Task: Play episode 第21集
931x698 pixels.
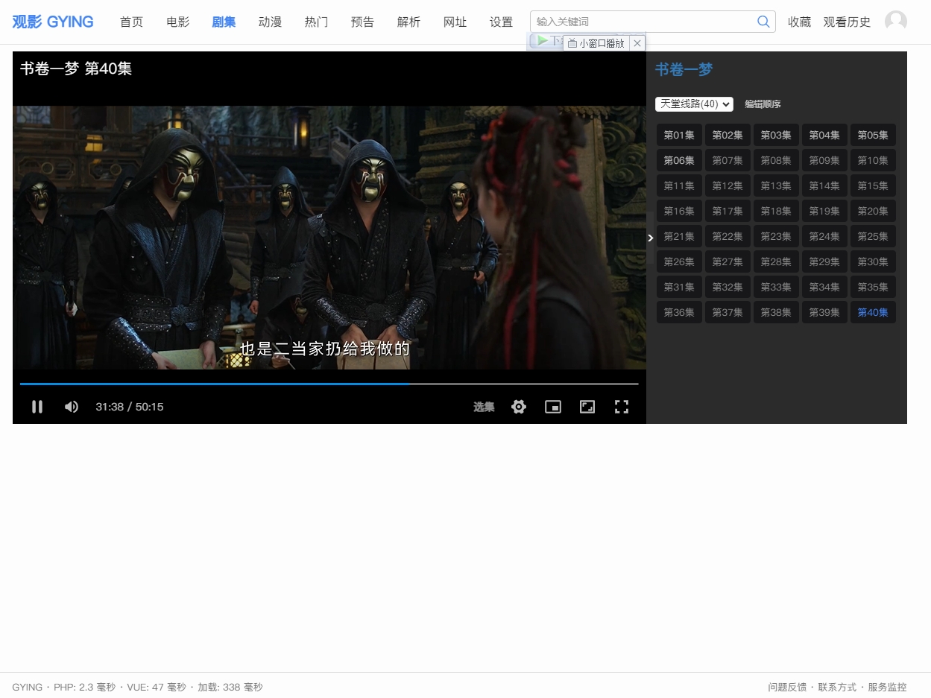Action: click(x=679, y=236)
